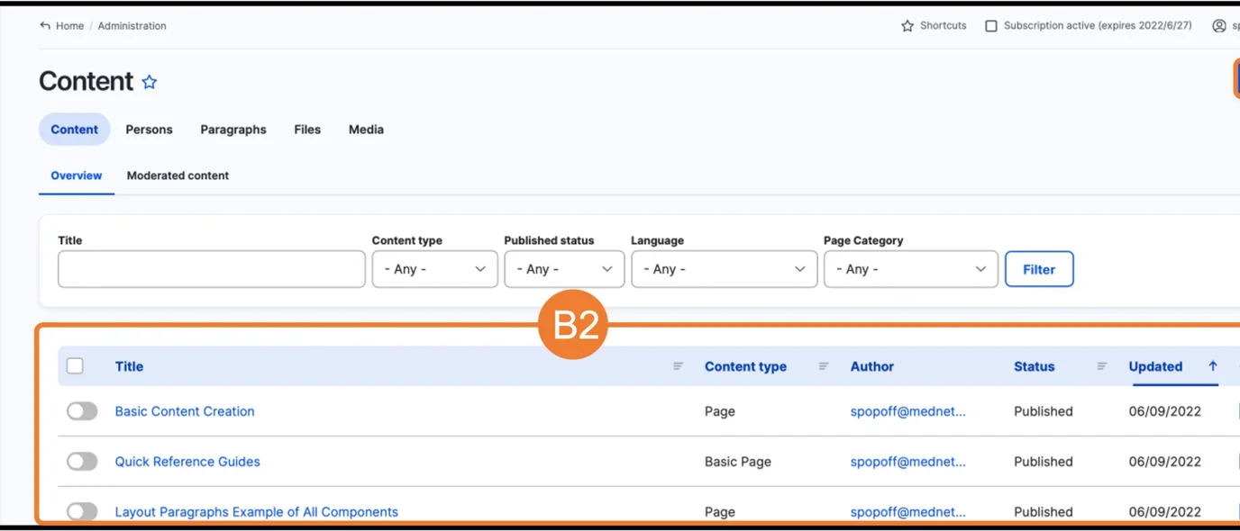The width and height of the screenshot is (1240, 531).
Task: Click the sort icon in Status column header
Action: tap(1102, 366)
